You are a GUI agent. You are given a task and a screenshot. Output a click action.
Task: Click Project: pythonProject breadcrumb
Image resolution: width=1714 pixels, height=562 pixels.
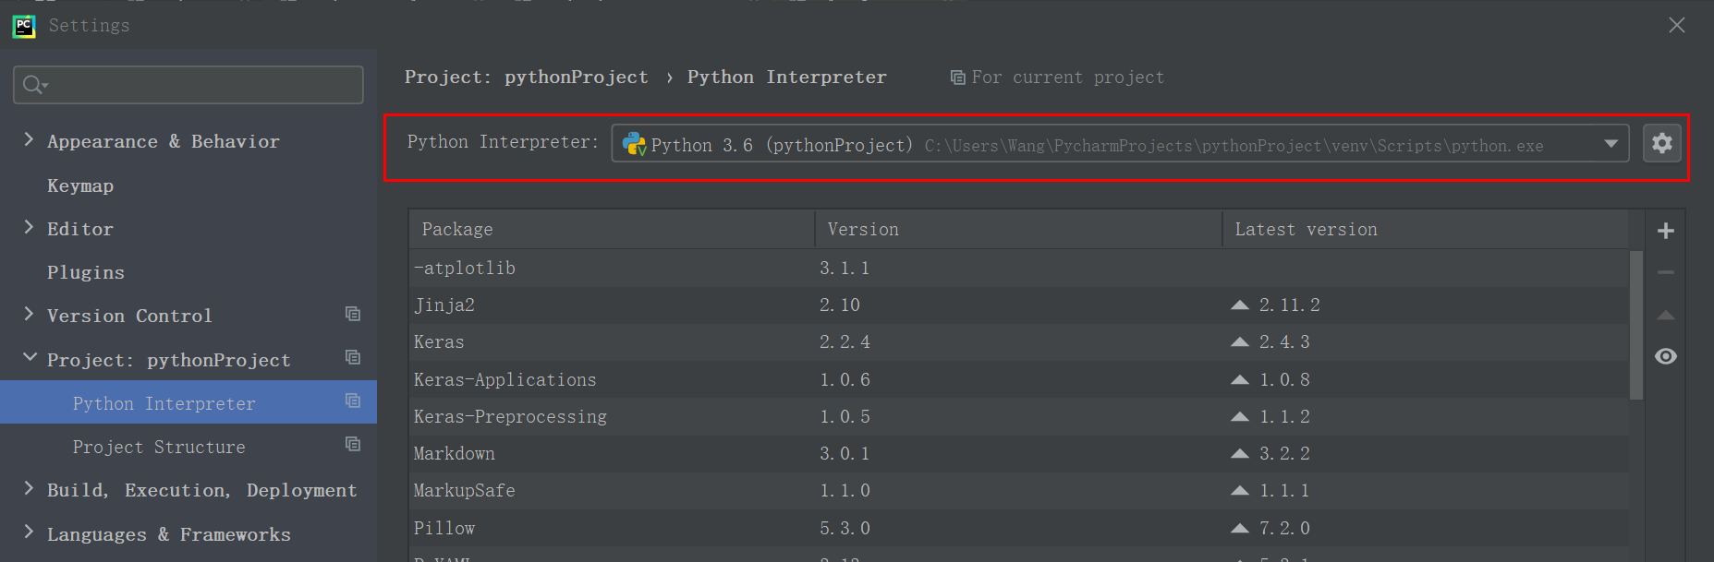(x=527, y=78)
